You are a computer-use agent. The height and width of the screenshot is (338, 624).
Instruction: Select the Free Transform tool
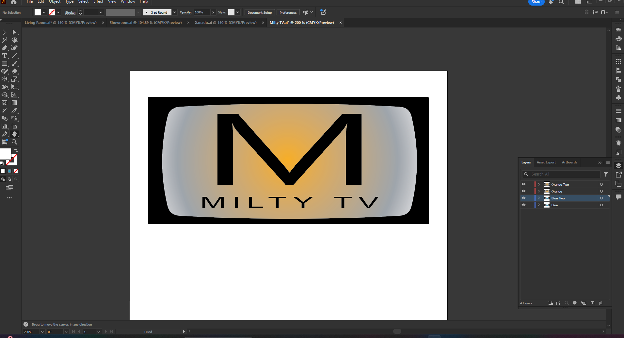pyautogui.click(x=14, y=87)
